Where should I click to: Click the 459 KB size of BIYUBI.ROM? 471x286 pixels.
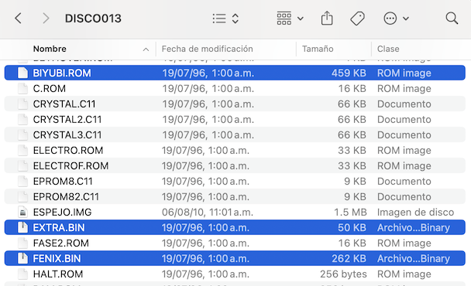349,73
